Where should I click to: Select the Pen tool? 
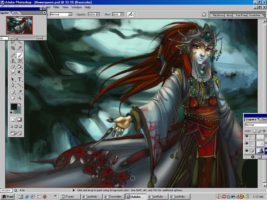click(13, 85)
